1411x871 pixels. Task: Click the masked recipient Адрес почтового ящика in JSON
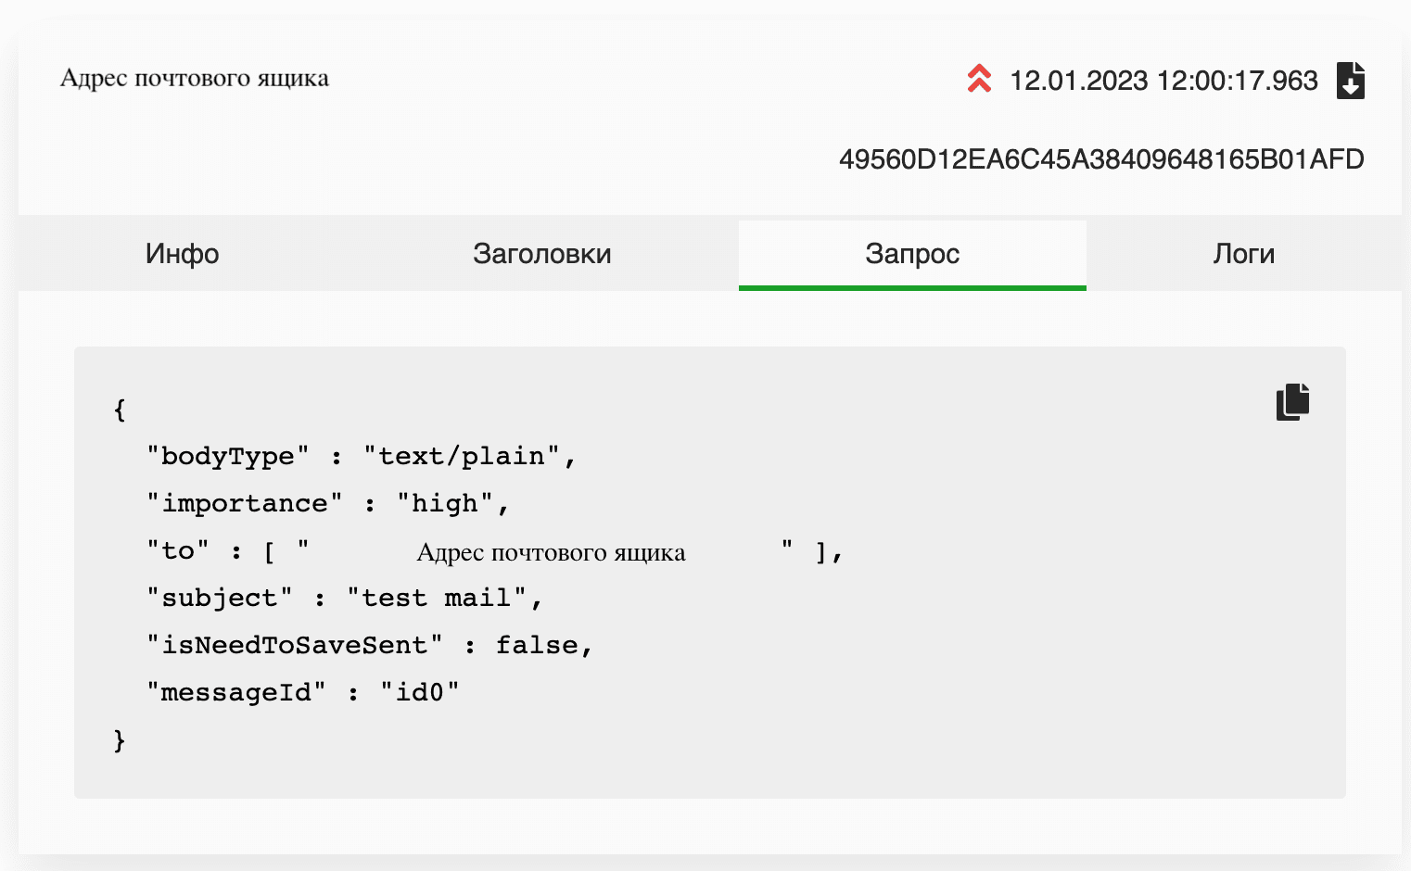pos(552,551)
